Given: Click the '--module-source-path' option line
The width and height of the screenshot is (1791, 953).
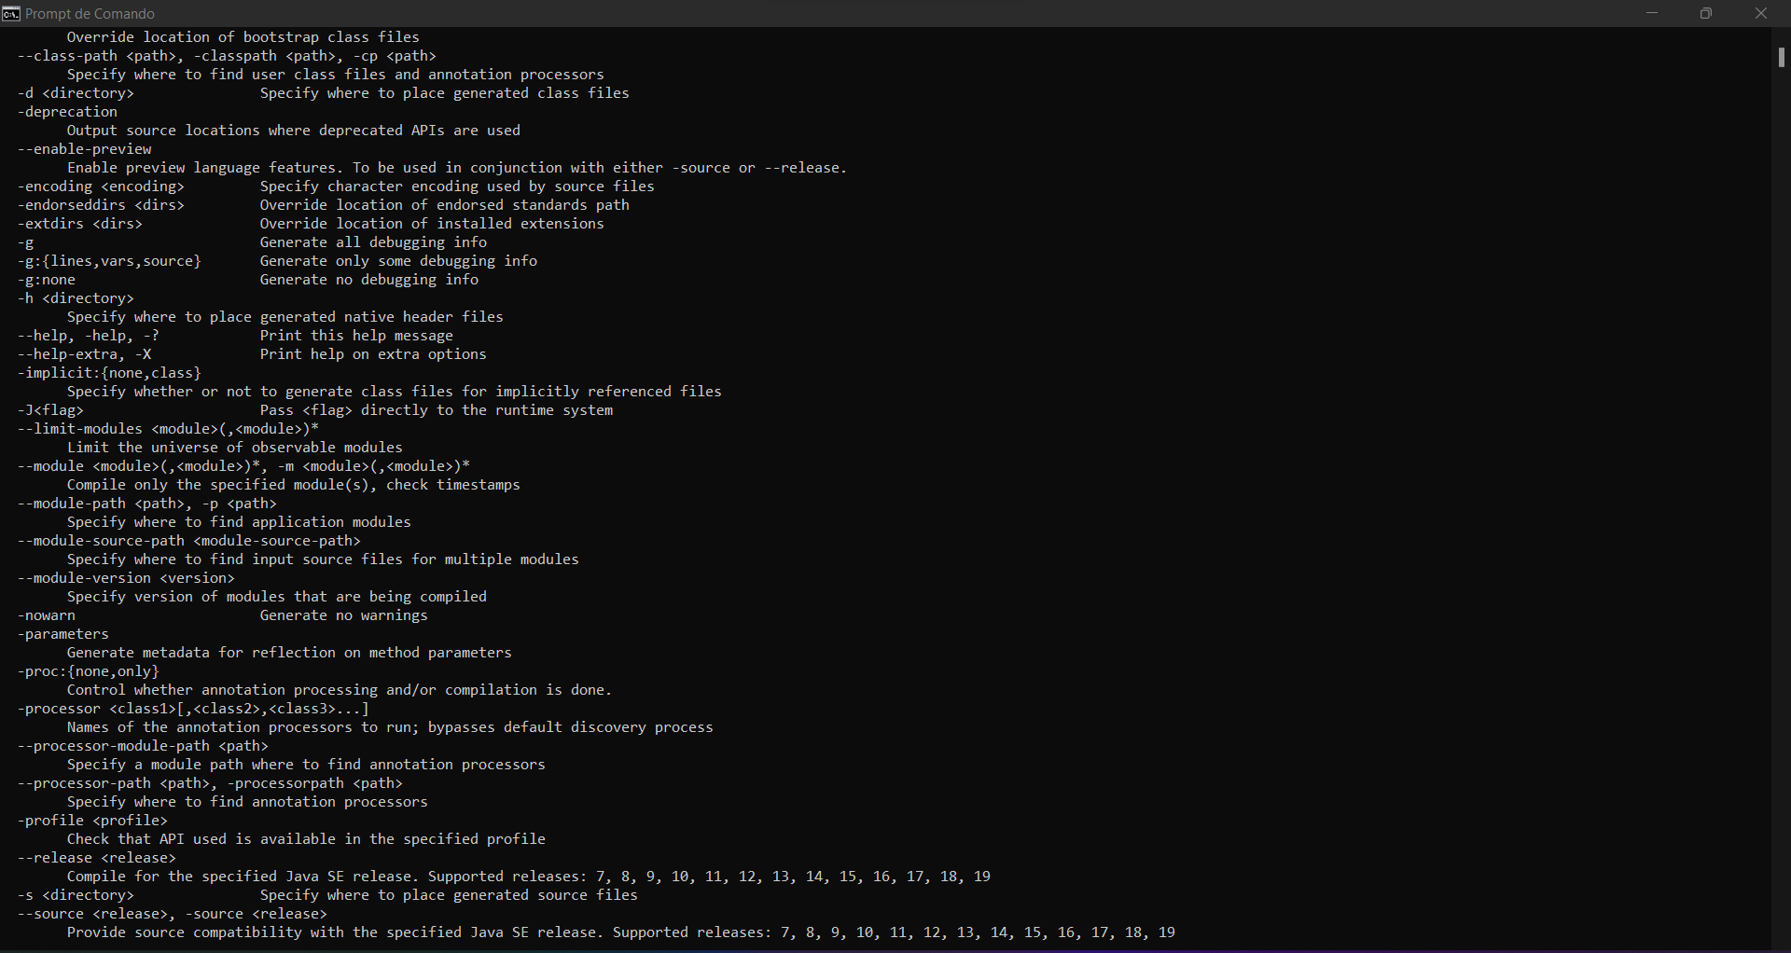Looking at the screenshot, I should pos(189,541).
